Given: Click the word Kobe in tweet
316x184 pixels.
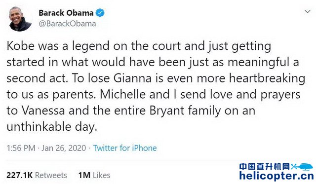Looking at the screenshot, I should pyautogui.click(x=21, y=46).
